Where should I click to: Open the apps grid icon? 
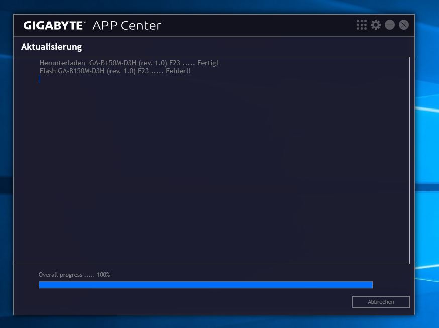pos(362,25)
